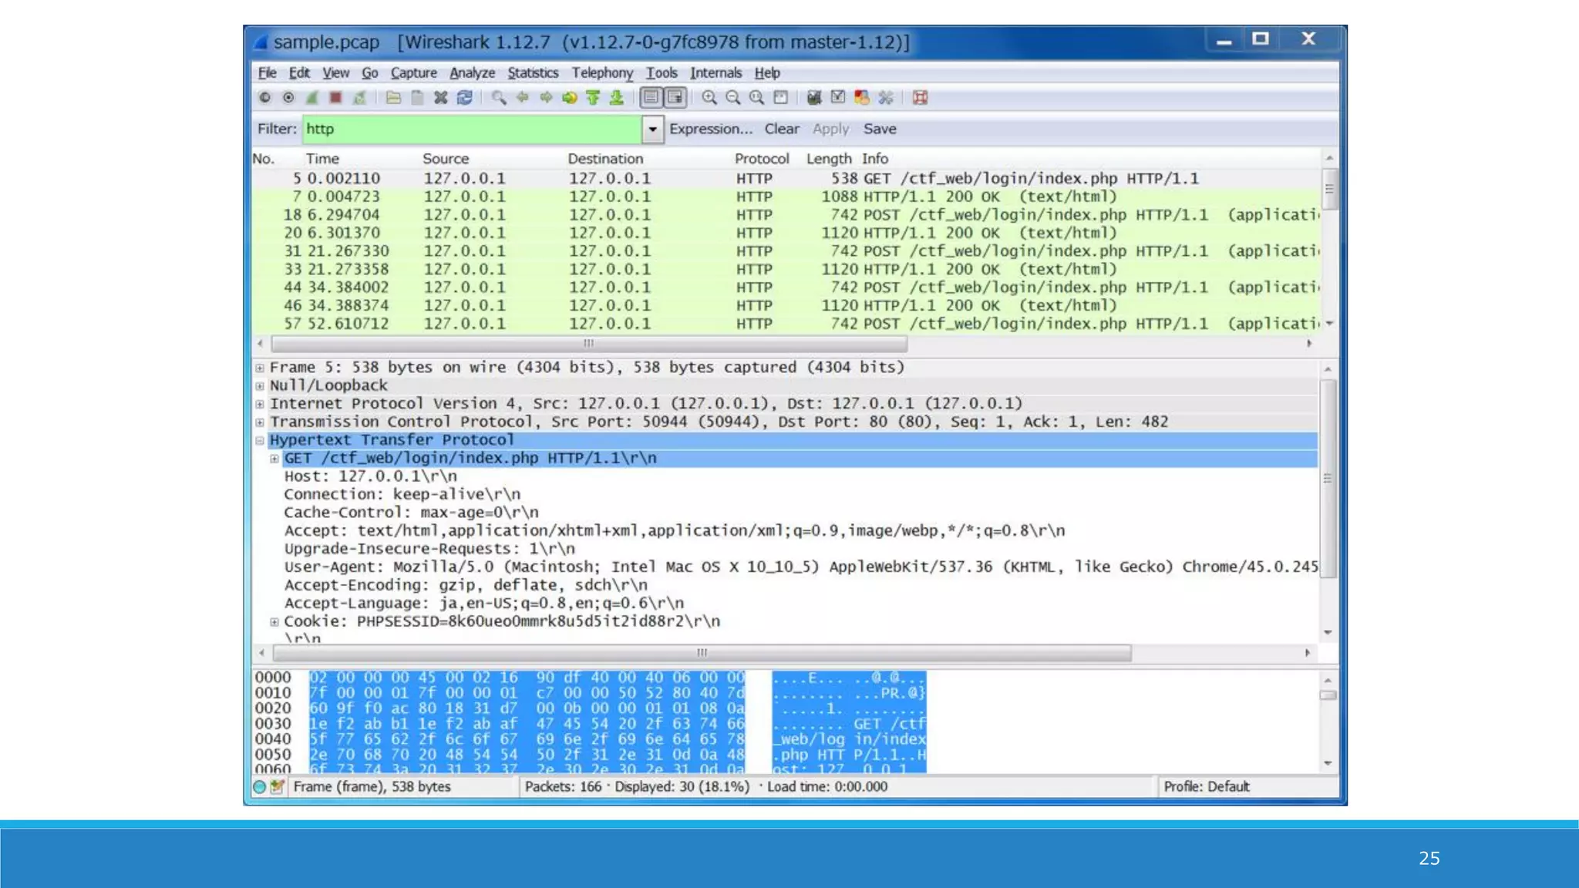Click the http display filter input field

472,129
